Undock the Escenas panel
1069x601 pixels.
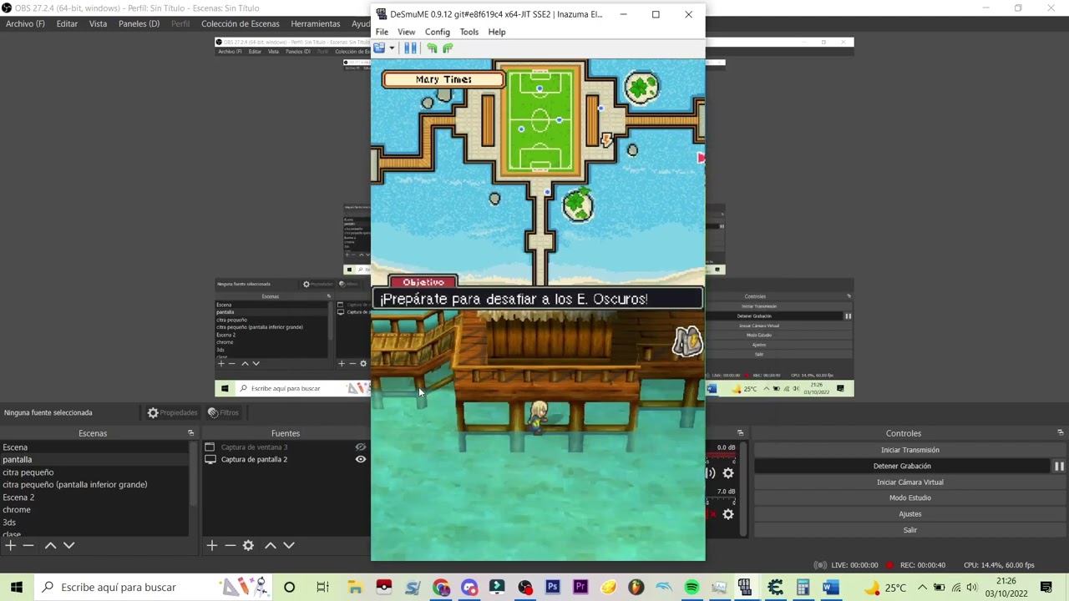[190, 433]
